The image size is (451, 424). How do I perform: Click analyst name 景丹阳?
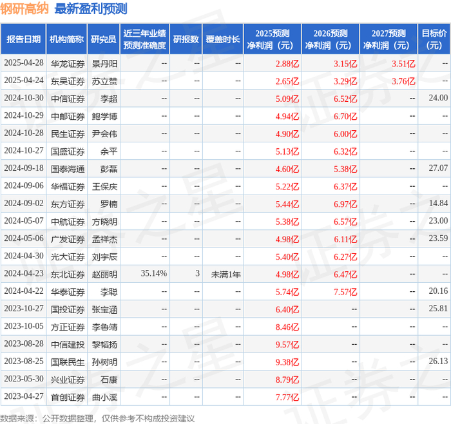pos(104,64)
